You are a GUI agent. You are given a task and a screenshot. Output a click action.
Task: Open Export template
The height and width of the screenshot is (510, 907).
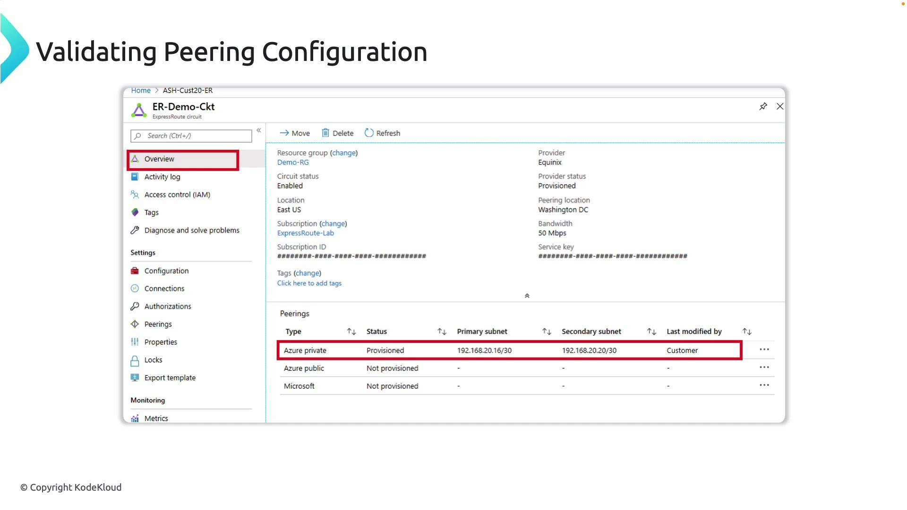coord(170,377)
